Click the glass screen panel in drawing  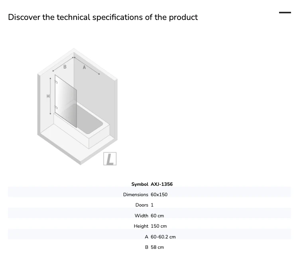coord(66,101)
